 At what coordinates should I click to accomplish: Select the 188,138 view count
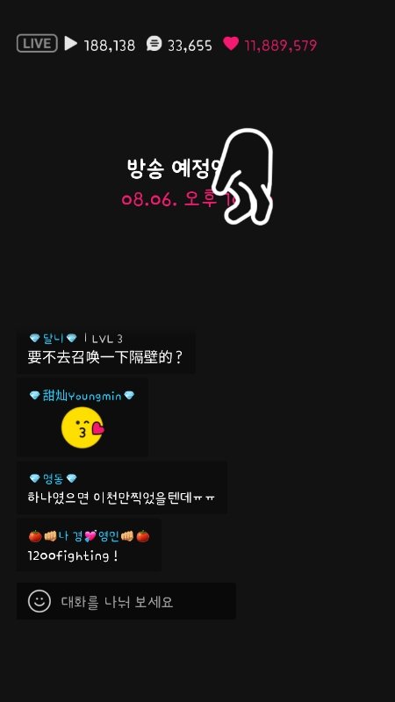(x=109, y=46)
